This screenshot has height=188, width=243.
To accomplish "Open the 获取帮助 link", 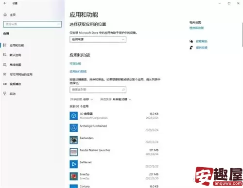I will (202, 41).
